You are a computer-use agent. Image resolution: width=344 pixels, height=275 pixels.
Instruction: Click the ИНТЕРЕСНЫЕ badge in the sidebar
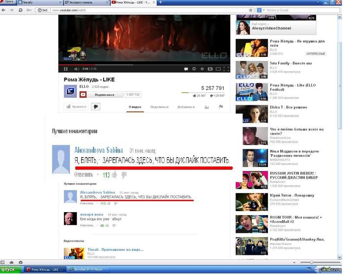tap(315, 54)
